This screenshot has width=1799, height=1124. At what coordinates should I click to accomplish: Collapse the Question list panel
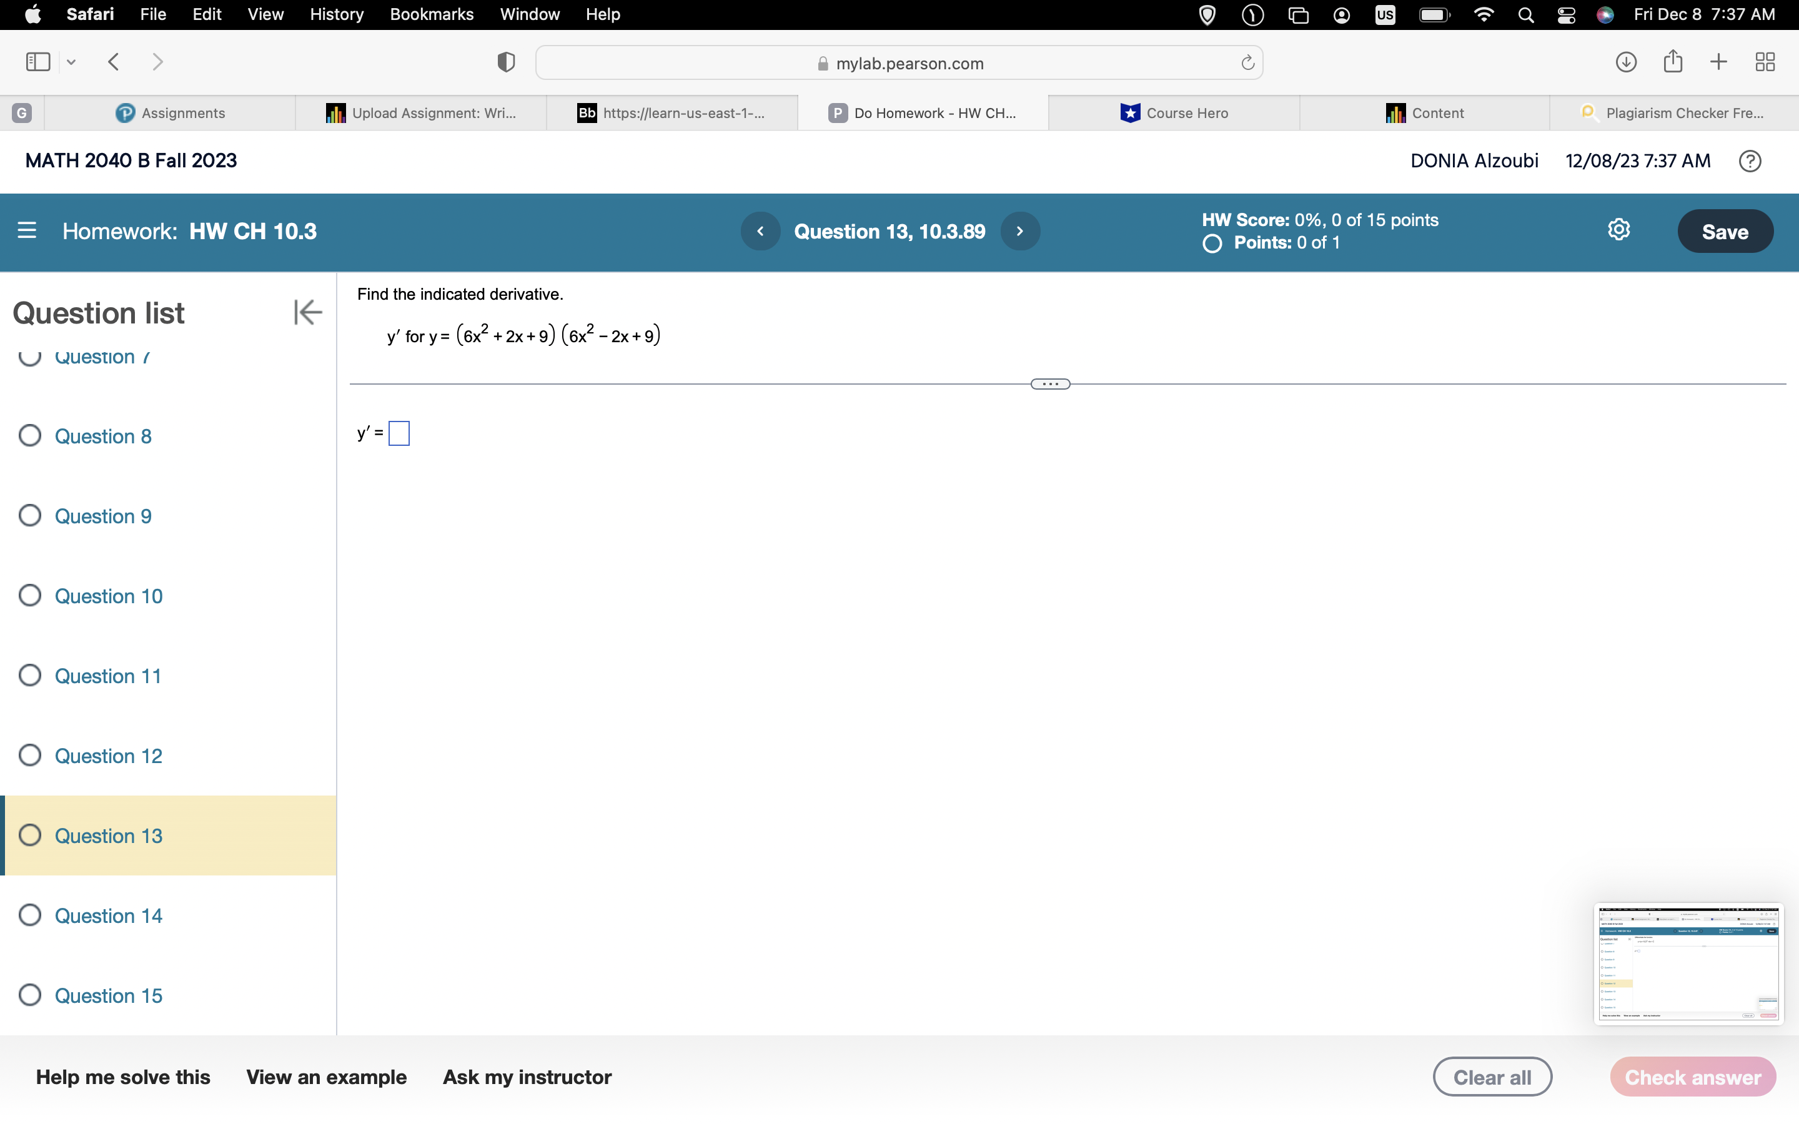[307, 312]
